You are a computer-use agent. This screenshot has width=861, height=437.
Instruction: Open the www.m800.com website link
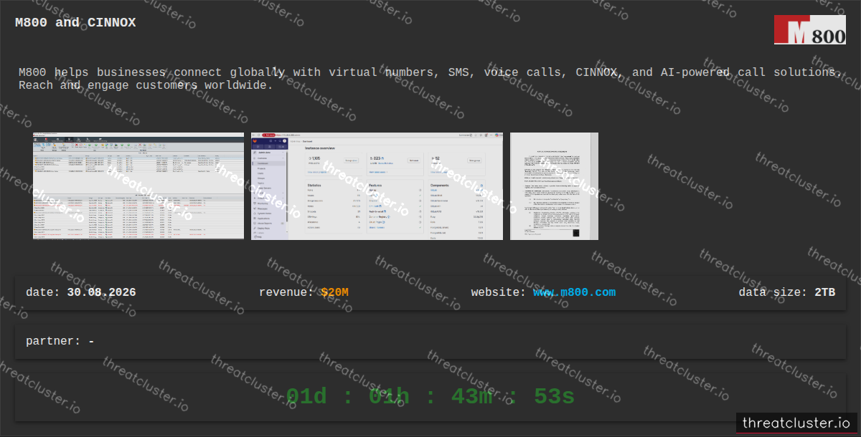(574, 292)
